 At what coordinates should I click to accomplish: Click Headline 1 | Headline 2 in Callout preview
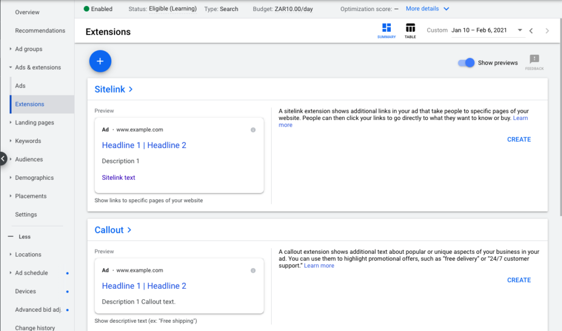(x=144, y=286)
